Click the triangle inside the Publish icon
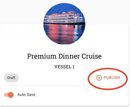Viewport: 130px width, 107px height. tap(99, 78)
